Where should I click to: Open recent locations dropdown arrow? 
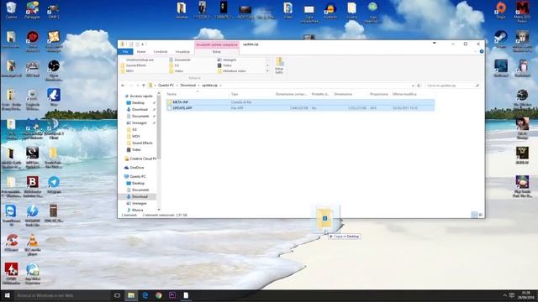138,86
